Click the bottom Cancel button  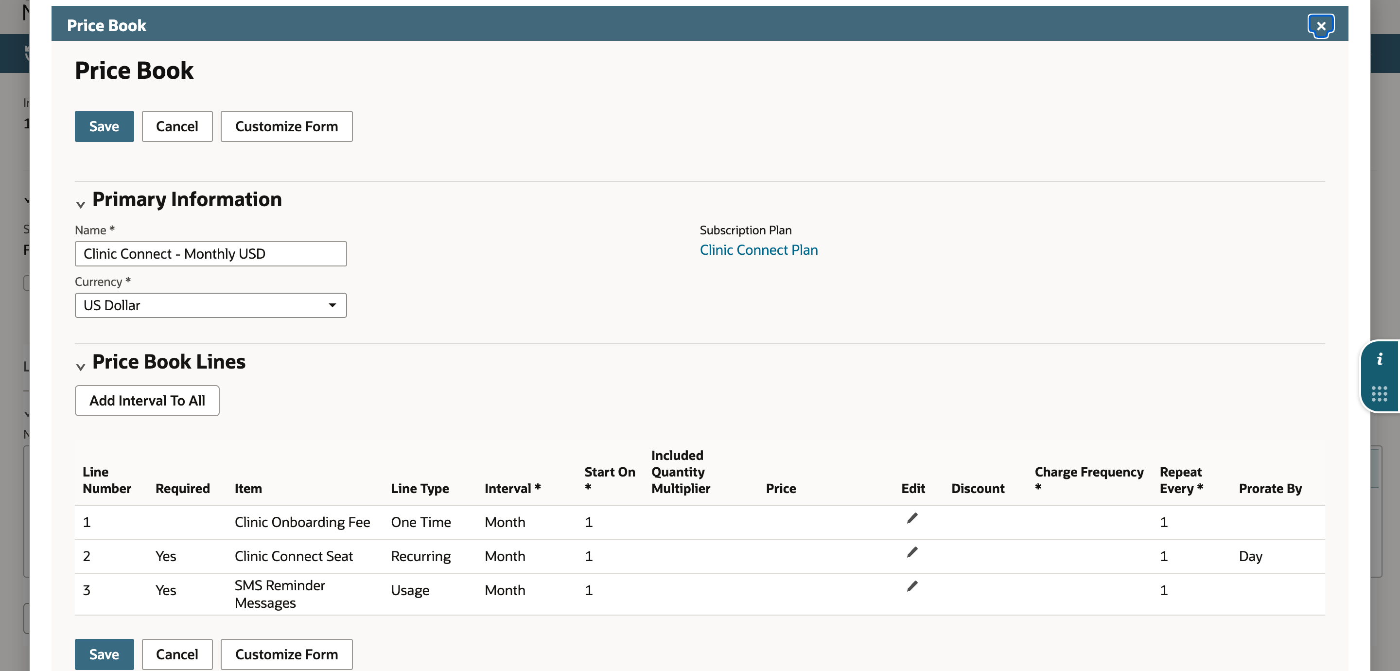pos(177,654)
